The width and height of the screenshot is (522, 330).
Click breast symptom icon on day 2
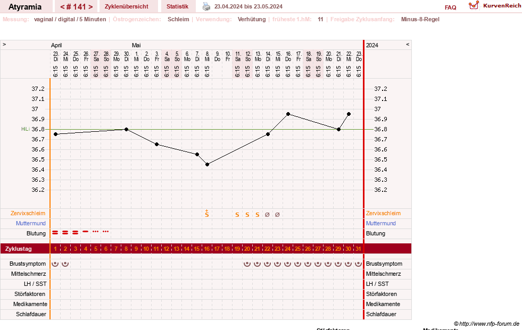(65, 264)
